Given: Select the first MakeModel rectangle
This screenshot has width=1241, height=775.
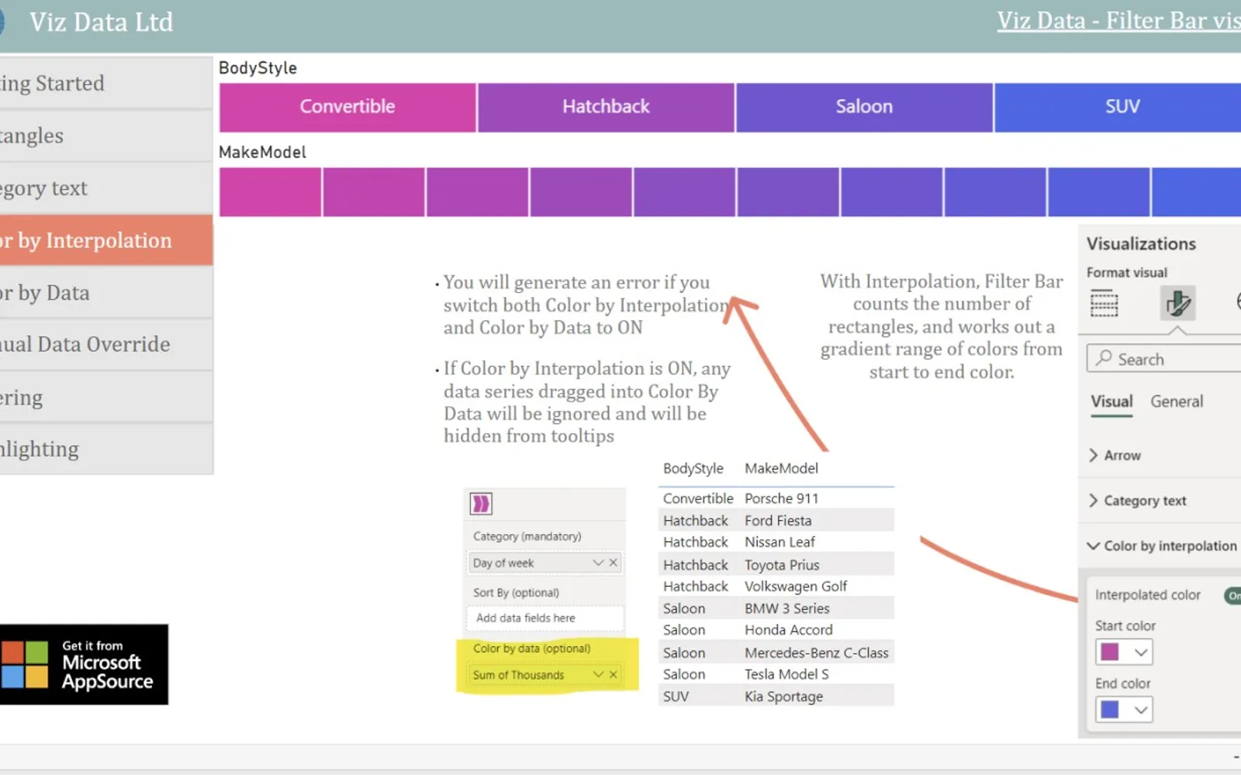Looking at the screenshot, I should pyautogui.click(x=270, y=191).
